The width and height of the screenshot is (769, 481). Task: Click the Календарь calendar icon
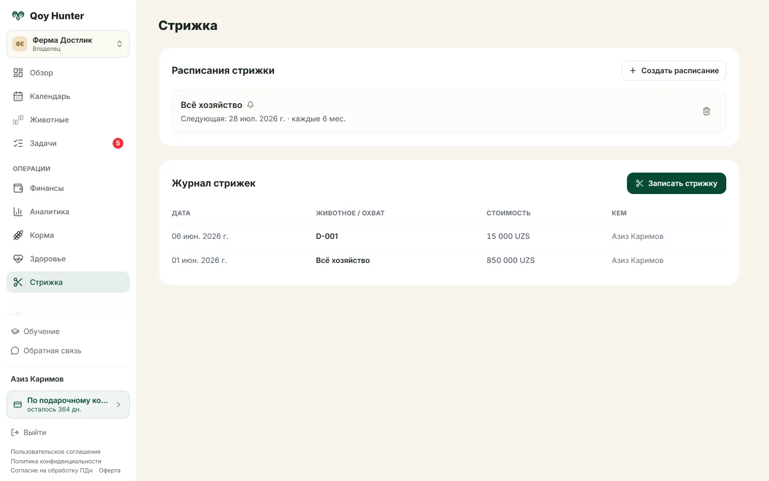pos(18,96)
